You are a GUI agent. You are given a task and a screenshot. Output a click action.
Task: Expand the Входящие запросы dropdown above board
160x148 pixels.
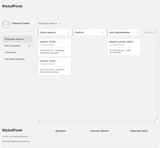(x=60, y=23)
